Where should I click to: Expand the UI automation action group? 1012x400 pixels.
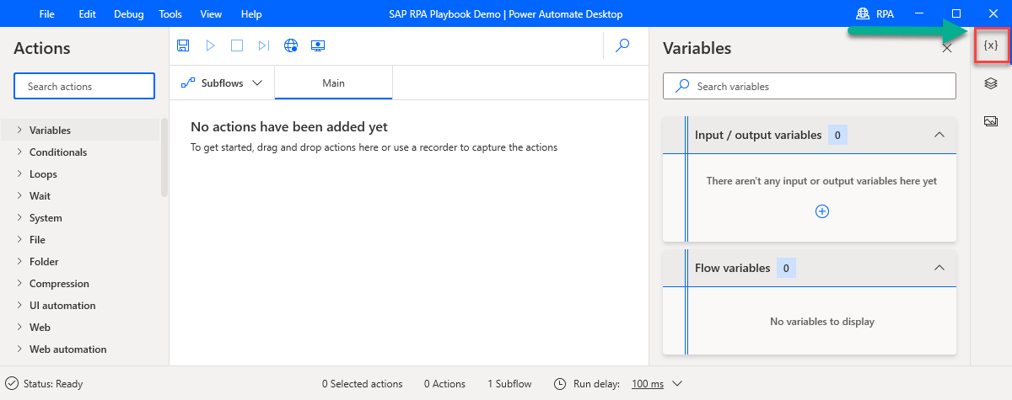pyautogui.click(x=19, y=305)
